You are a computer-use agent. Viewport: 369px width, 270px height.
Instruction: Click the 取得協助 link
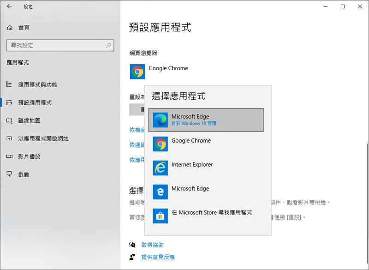tap(152, 245)
